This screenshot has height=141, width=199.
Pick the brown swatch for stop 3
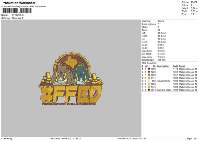click(x=149, y=75)
